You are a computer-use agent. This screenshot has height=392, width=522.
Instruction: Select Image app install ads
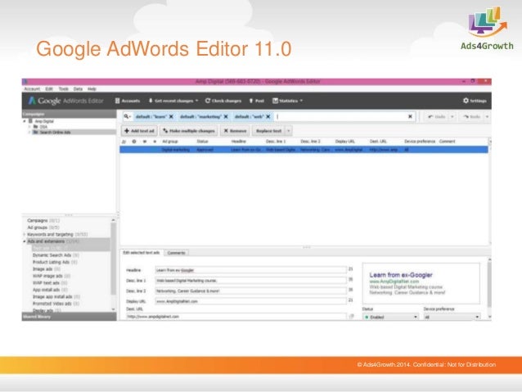point(56,297)
